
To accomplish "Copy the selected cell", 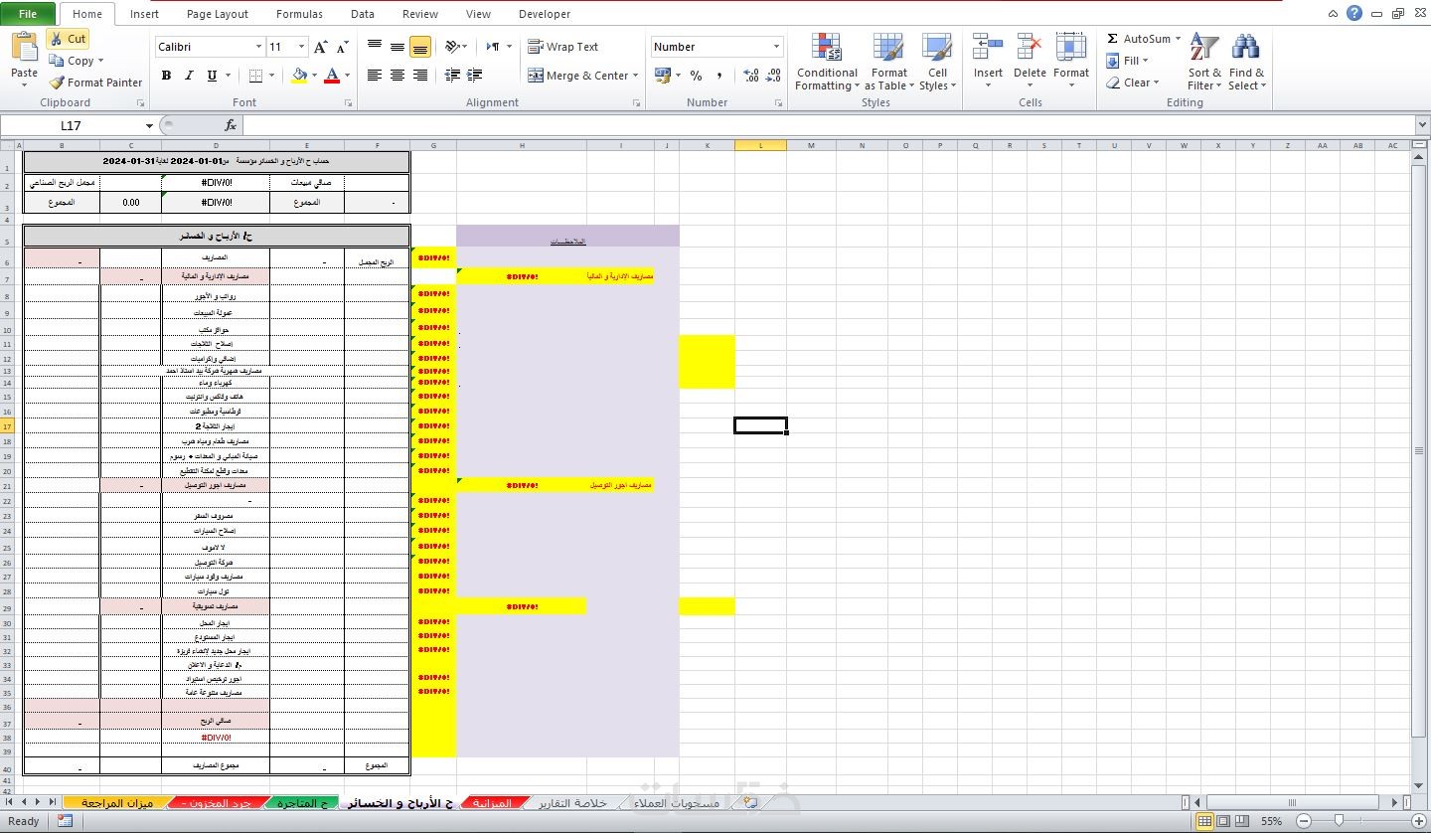I will 77,61.
